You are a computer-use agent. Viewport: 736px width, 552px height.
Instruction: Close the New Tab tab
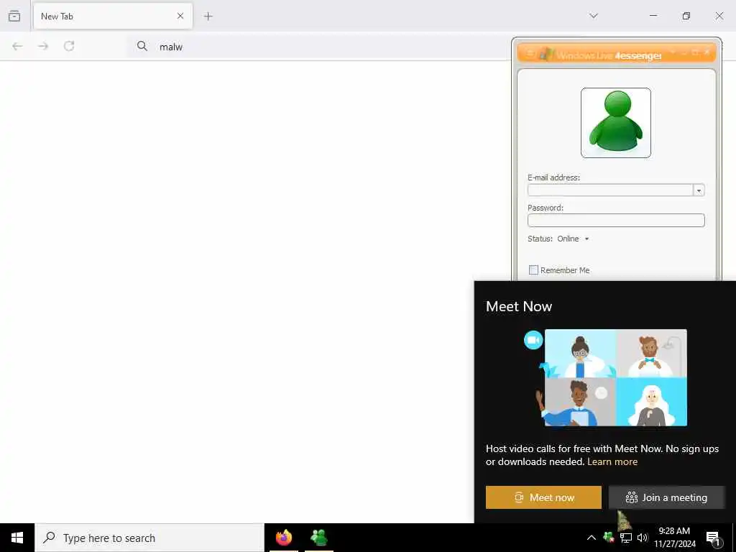(x=180, y=16)
